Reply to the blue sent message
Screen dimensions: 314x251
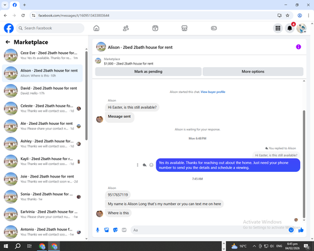pyautogui.click(x=144, y=165)
